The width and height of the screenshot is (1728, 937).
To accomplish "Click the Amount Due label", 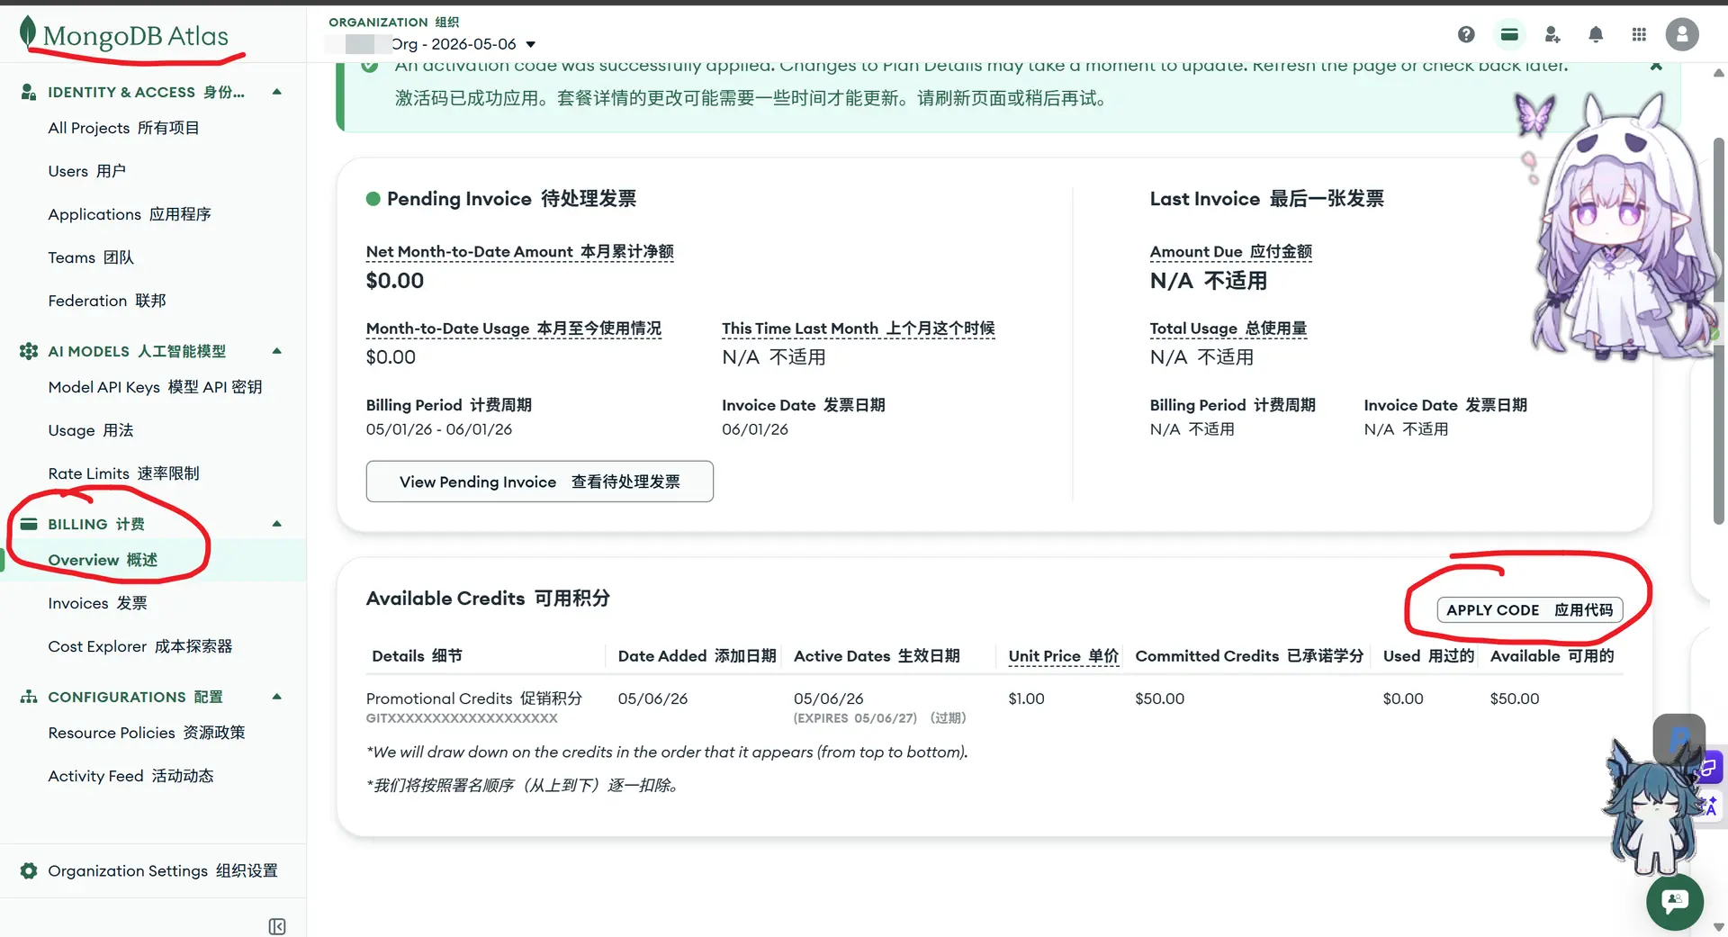I will point(1230,252).
